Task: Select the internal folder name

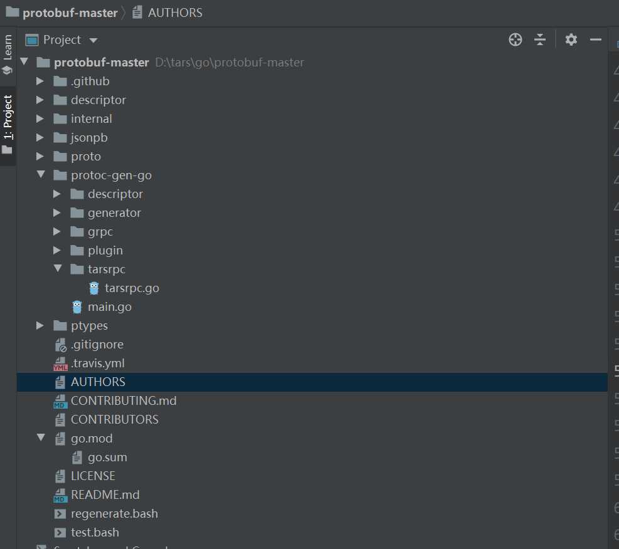Action: tap(91, 118)
